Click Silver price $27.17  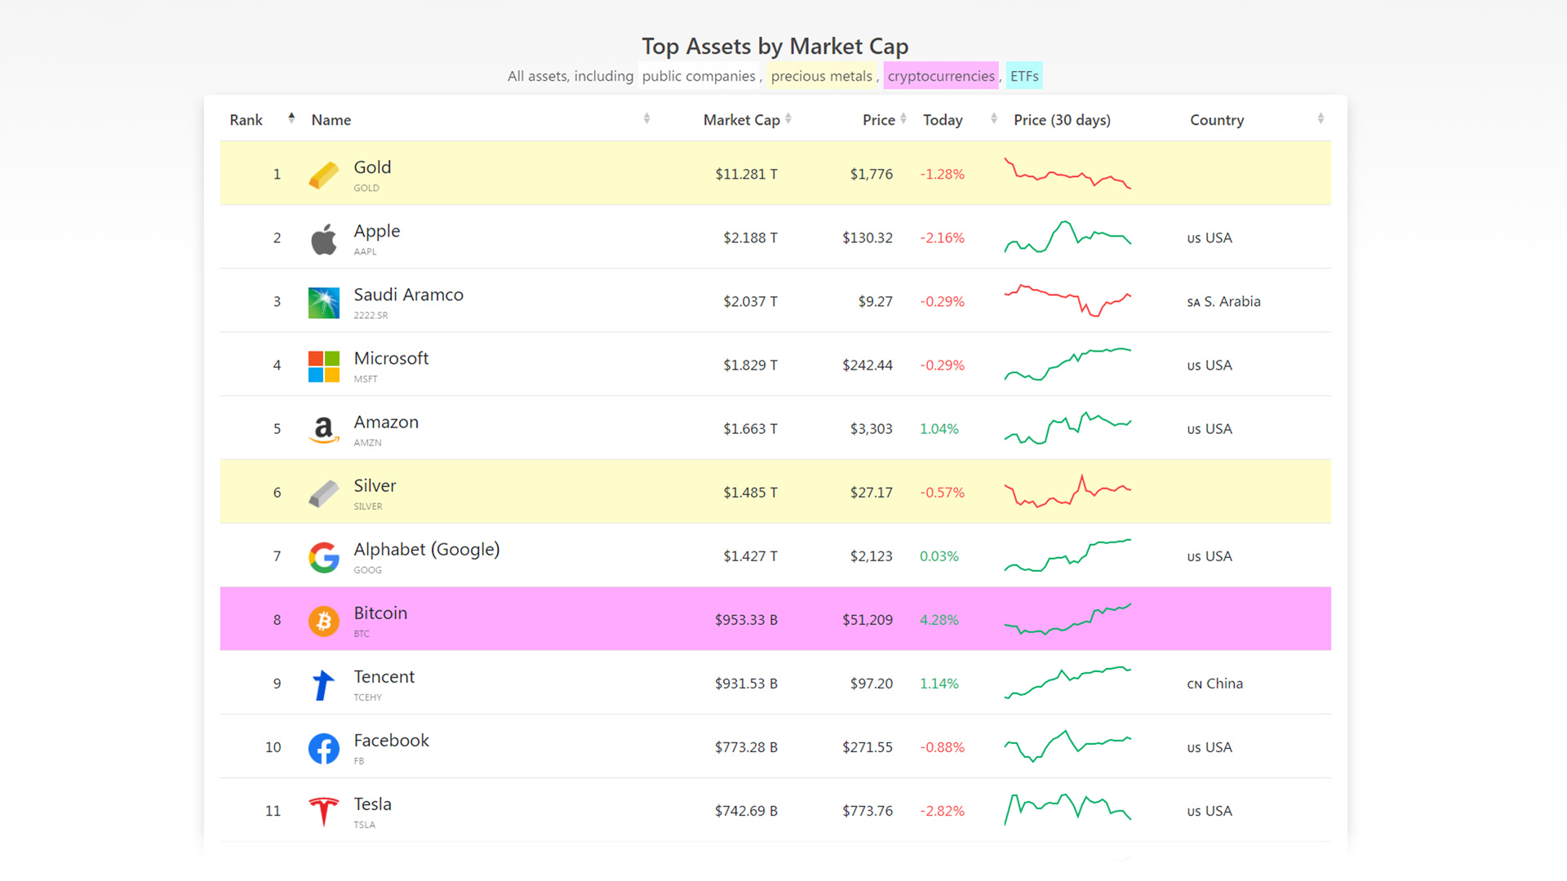click(872, 493)
